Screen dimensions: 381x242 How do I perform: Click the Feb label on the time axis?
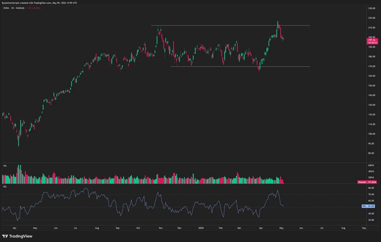(x=221, y=228)
